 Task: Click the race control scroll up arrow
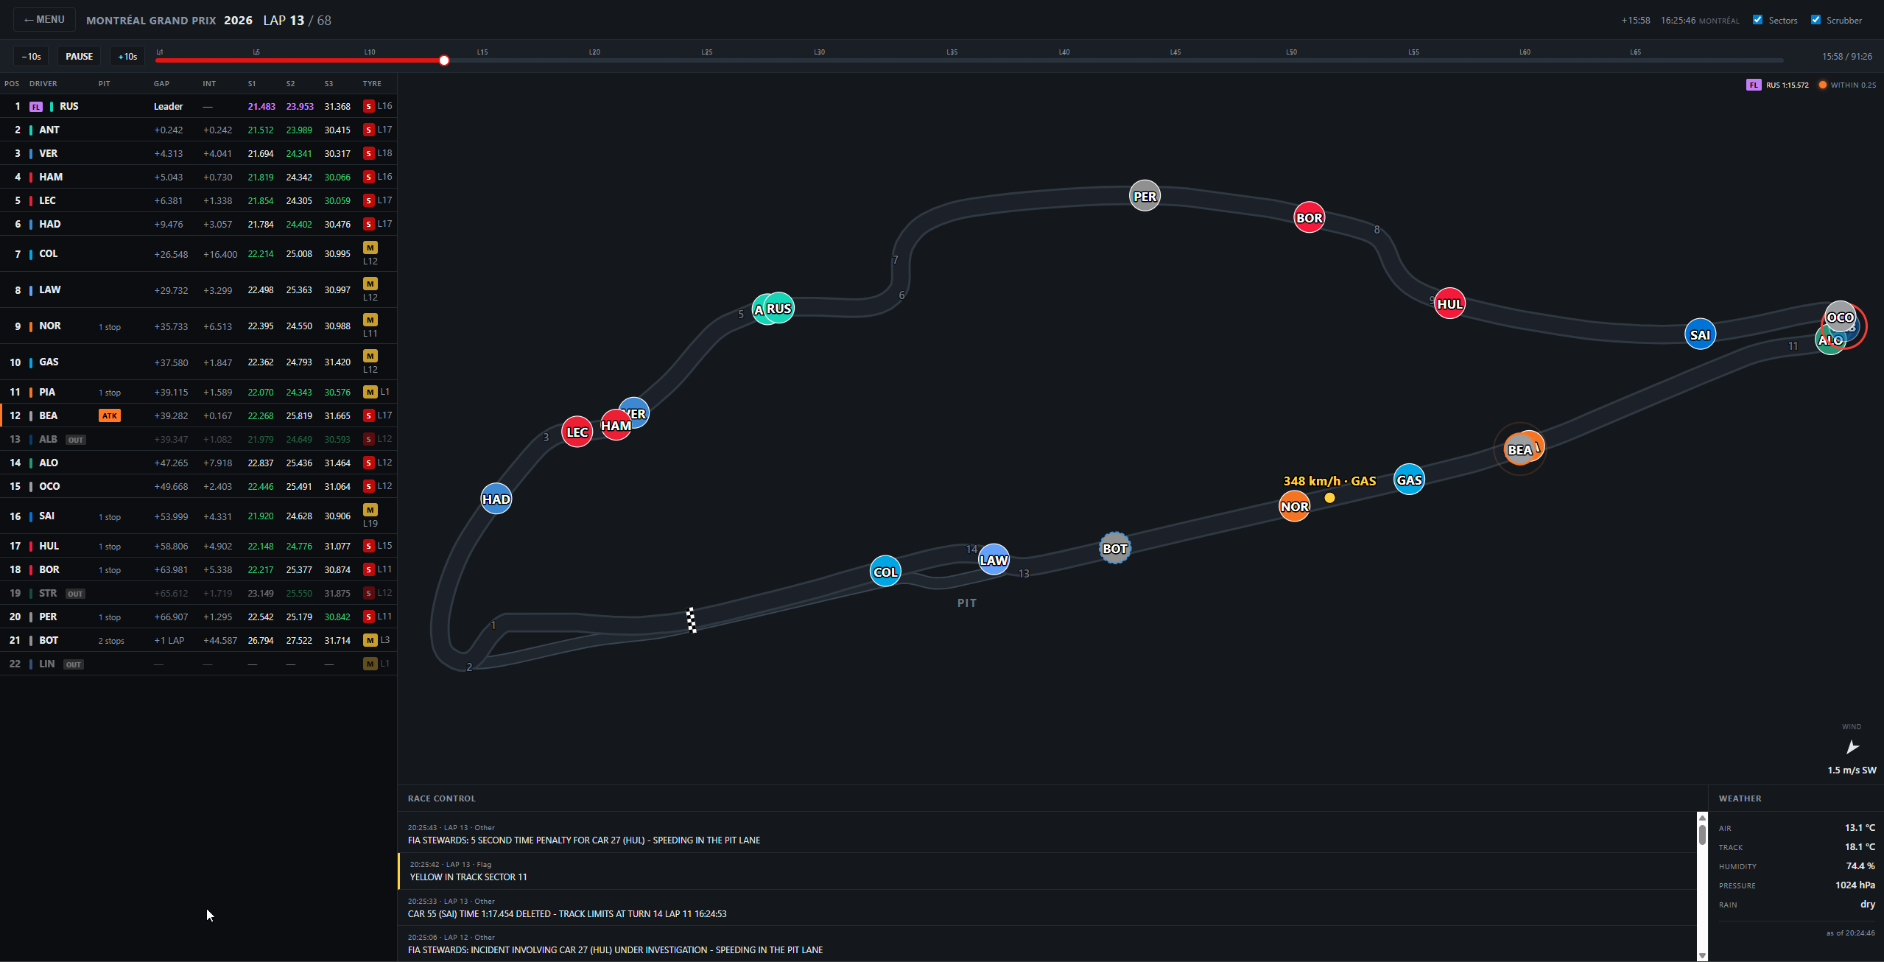click(1702, 818)
